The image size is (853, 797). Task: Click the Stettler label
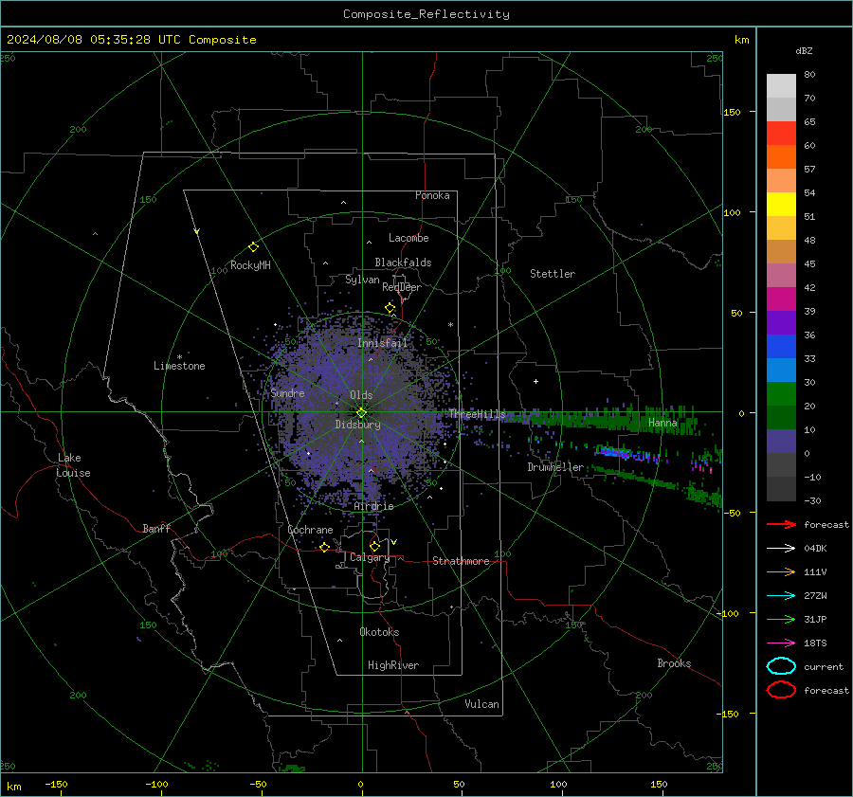(x=553, y=274)
